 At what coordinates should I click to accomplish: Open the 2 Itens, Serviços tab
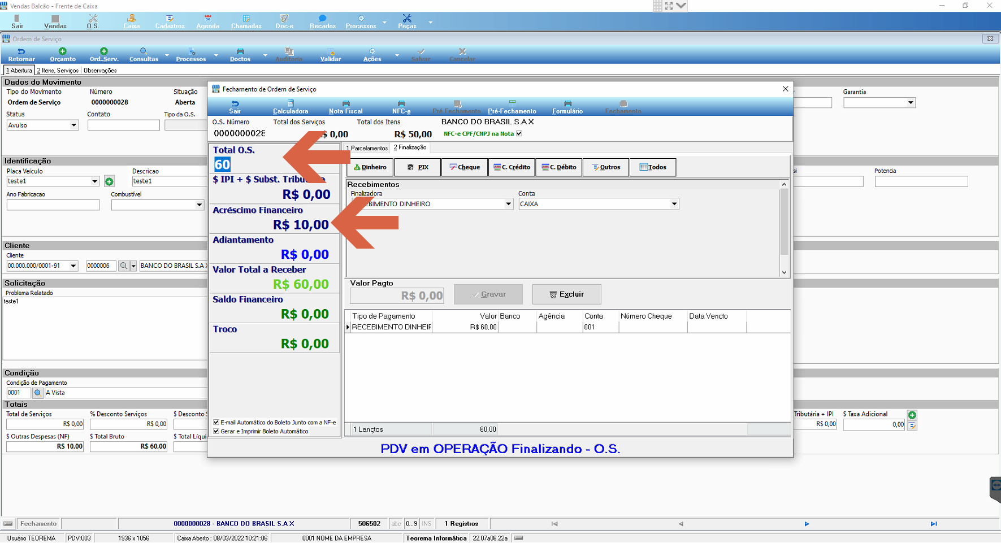point(58,71)
